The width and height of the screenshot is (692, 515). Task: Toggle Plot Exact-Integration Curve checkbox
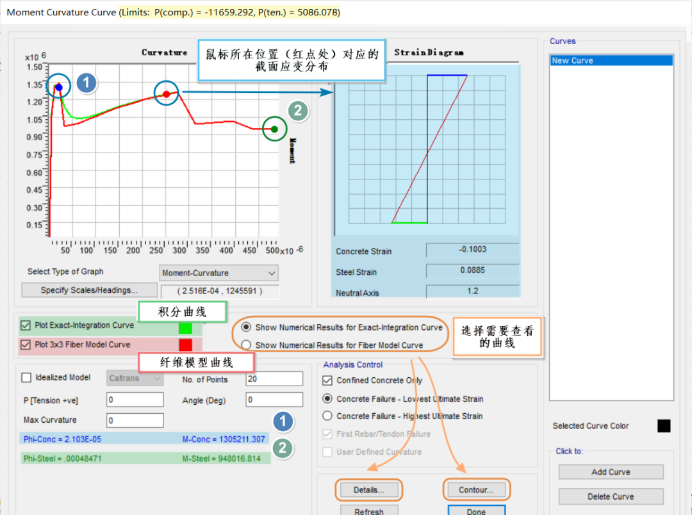[x=26, y=325]
